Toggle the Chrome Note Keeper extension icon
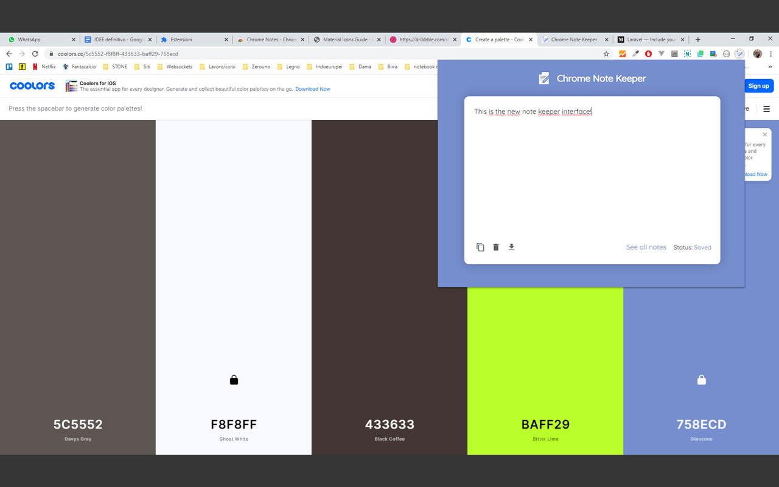Image resolution: width=779 pixels, height=487 pixels. pyautogui.click(x=739, y=54)
